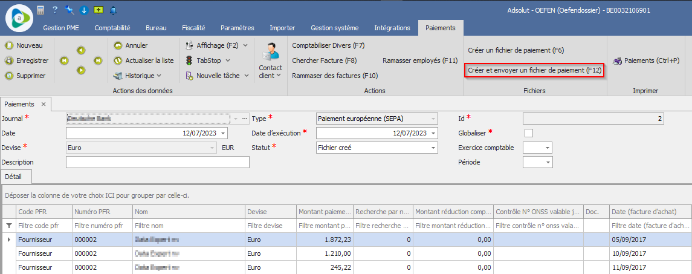Open the Exercice comptable dropdown
Image resolution: width=692 pixels, height=274 pixels.
click(x=548, y=148)
